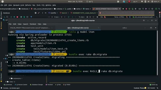Open the TODO tool window

coord(67,85)
